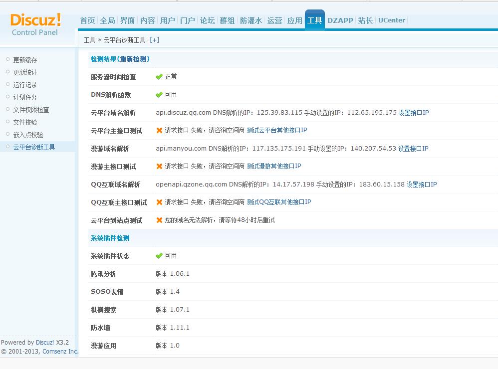Open the Comsenz Inc. footer link
This screenshot has width=498, height=369.
[x=60, y=351]
